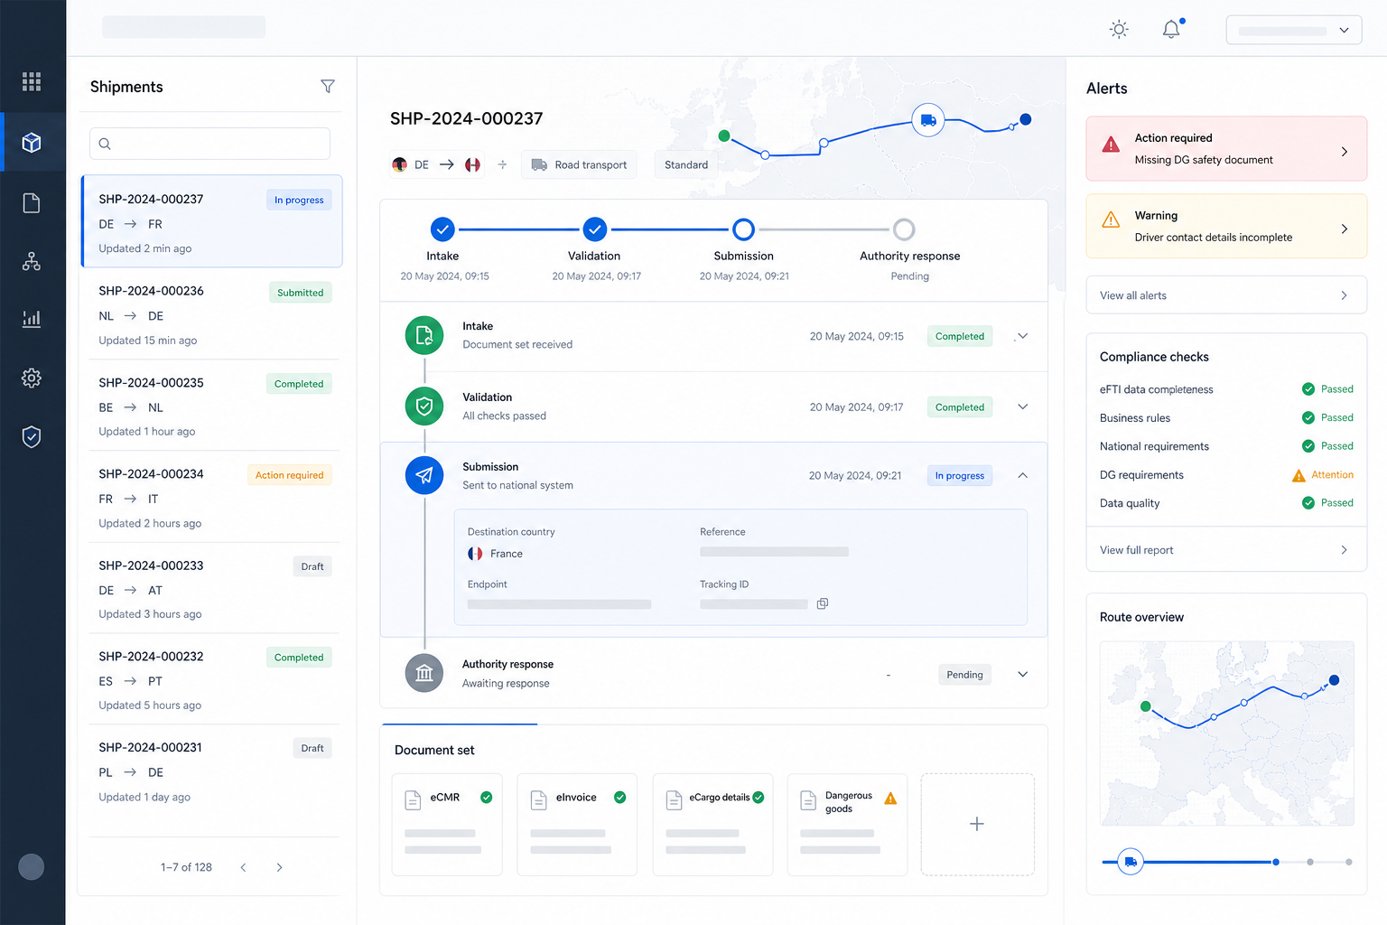The image size is (1387, 925).
Task: Click the Pending badge on Authority response
Action: [x=964, y=675]
